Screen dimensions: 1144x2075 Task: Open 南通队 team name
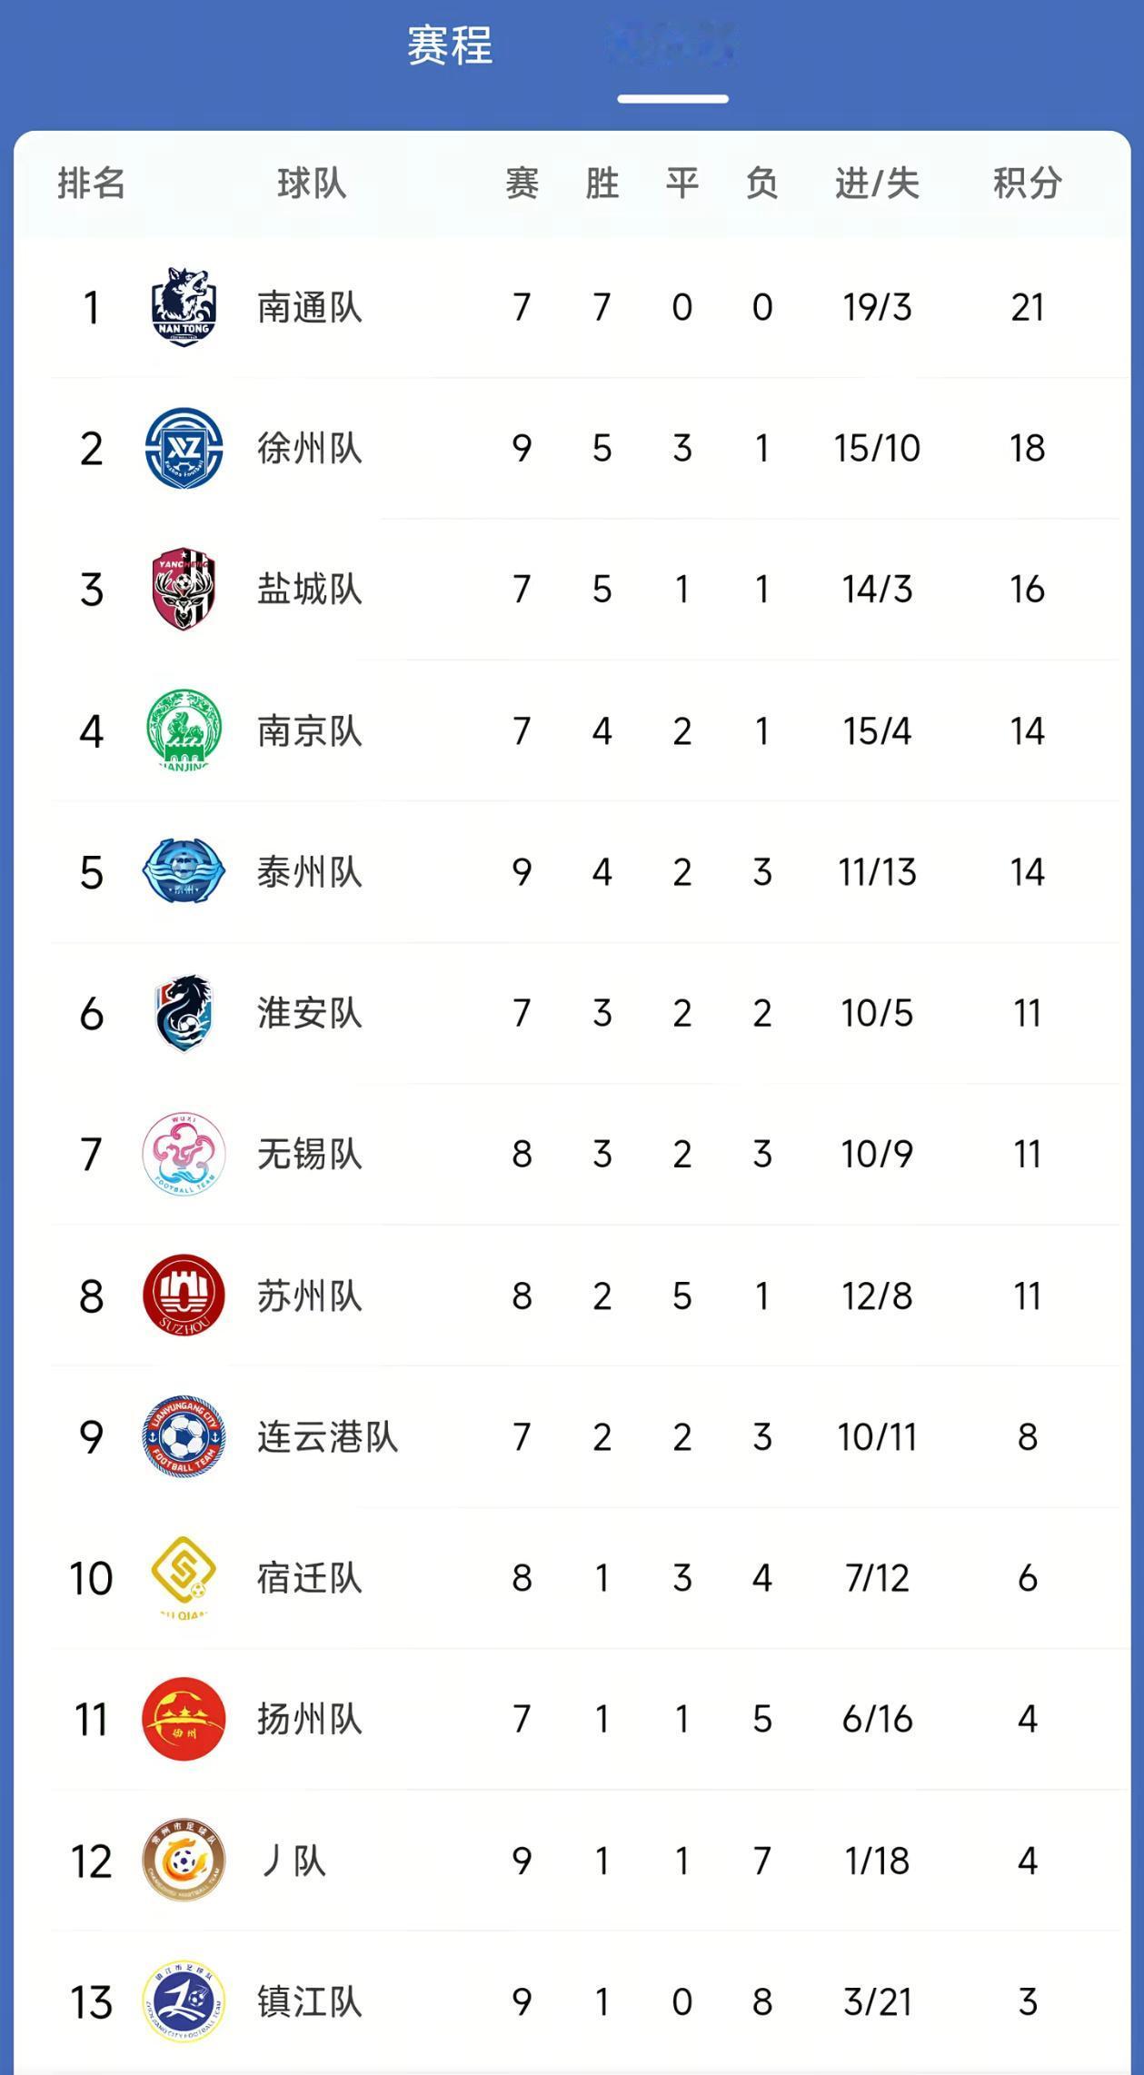(x=310, y=307)
